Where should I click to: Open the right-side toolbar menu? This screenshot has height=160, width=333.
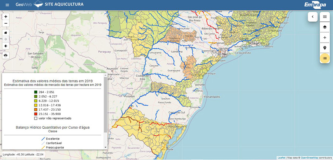(325, 17)
